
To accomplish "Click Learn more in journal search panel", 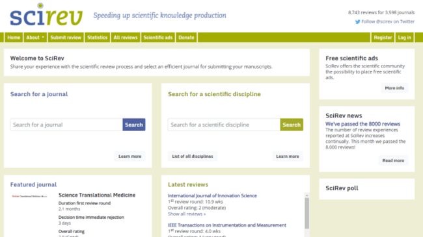I will point(130,156).
